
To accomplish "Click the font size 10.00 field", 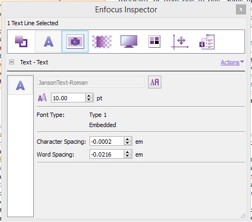I will click(68, 98).
